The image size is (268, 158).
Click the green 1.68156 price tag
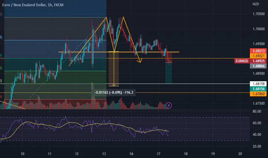tap(258, 89)
